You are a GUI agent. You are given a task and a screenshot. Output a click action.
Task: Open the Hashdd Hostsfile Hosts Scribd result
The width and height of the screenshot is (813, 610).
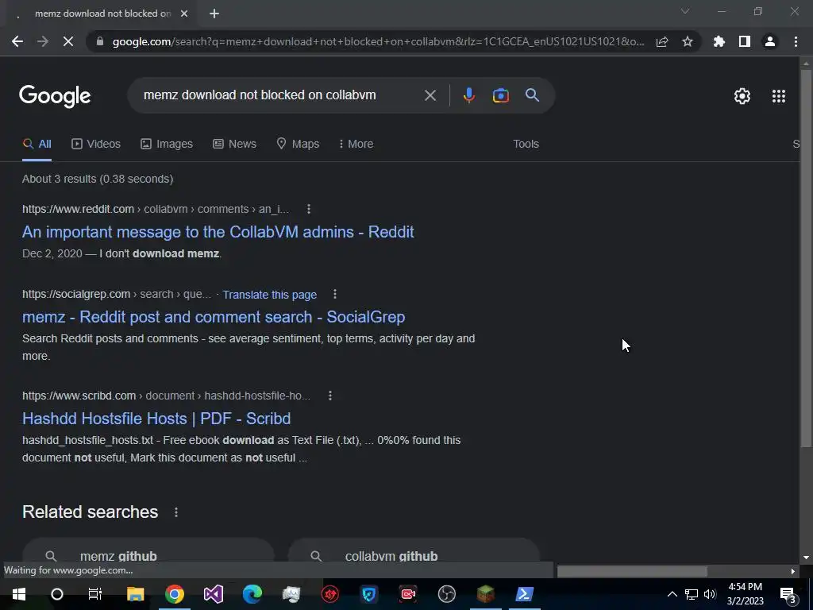click(156, 419)
